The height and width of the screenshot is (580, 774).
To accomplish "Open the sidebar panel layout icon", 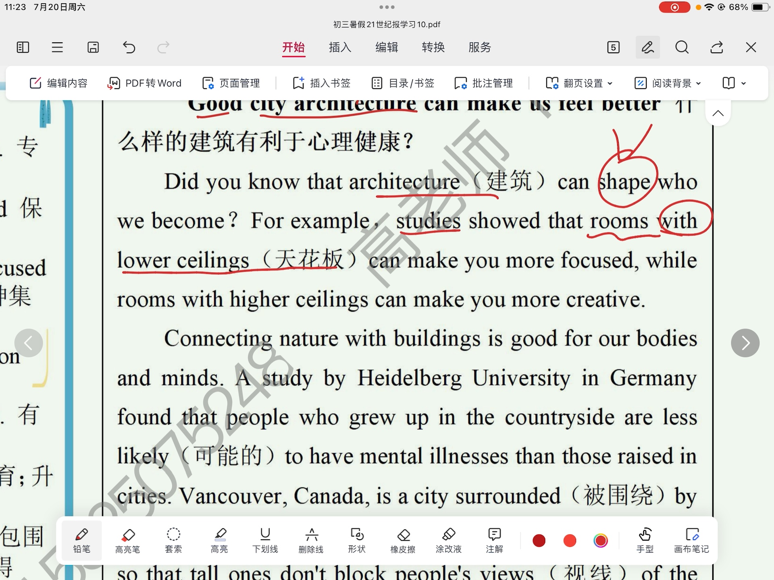I will [x=23, y=48].
